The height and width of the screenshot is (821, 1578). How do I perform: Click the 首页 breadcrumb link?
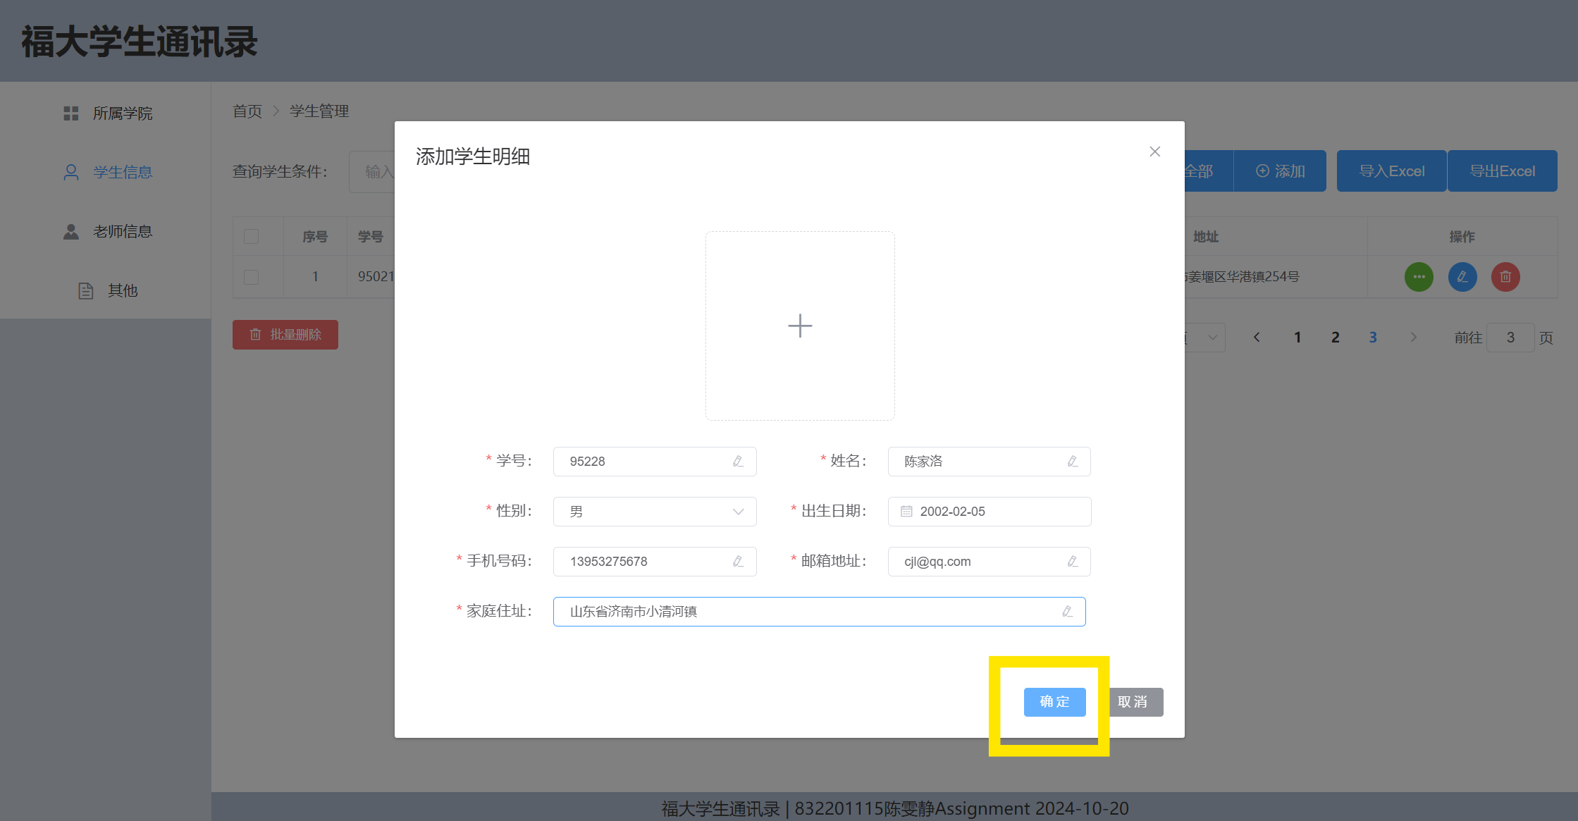point(247,111)
